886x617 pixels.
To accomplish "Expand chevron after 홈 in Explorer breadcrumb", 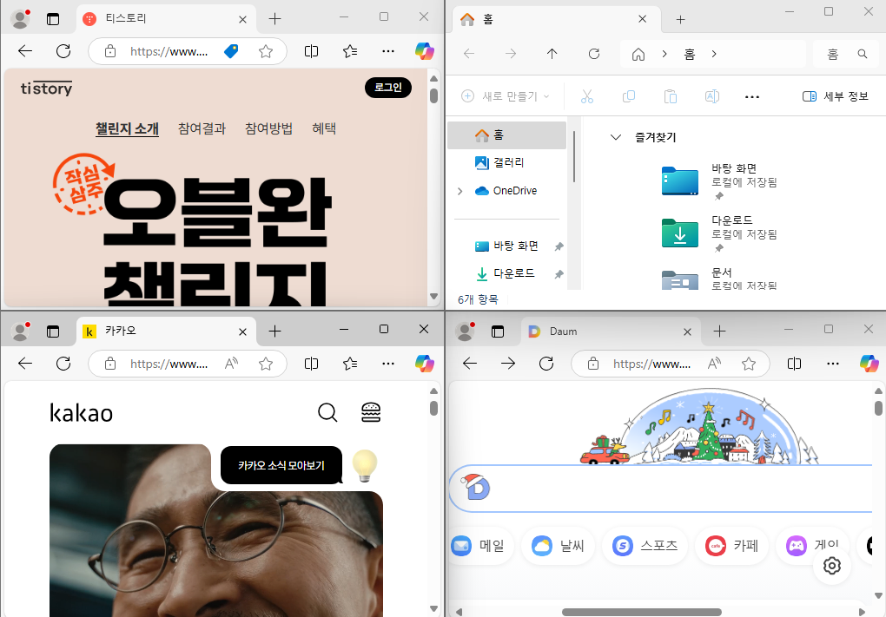I will click(714, 54).
